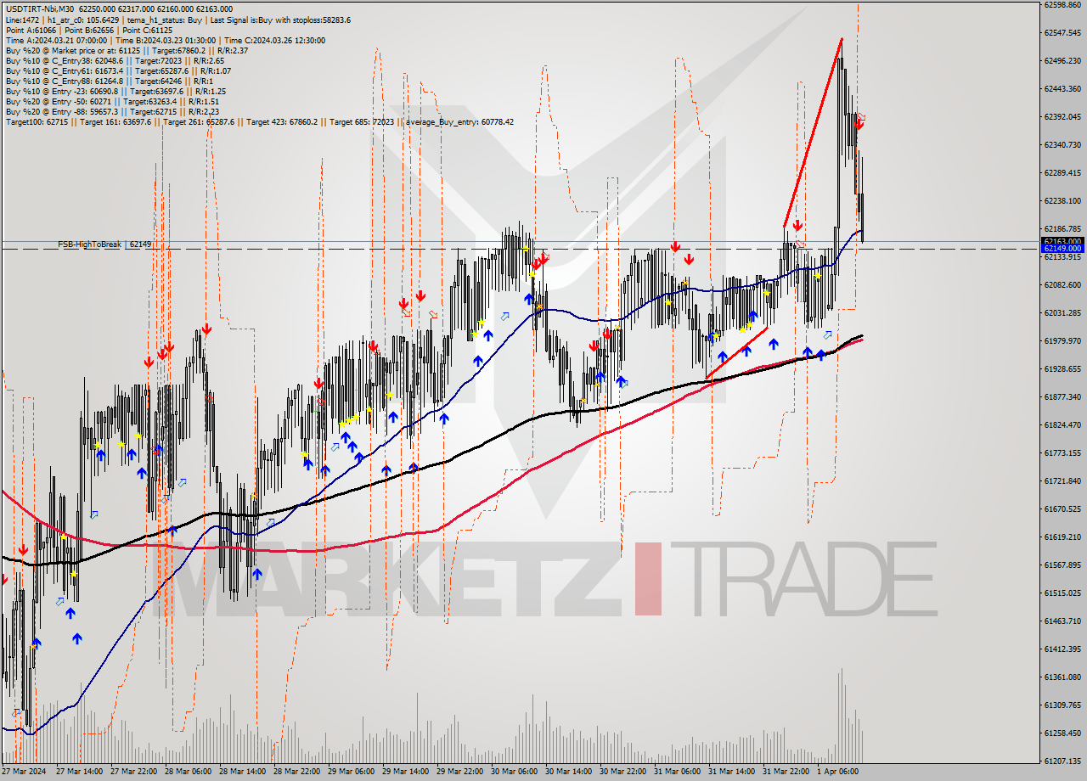Select the 'Buy %10 @ C_Entry38: 62048.6' line
Image resolution: width=1087 pixels, height=781 pixels.
tap(115, 60)
